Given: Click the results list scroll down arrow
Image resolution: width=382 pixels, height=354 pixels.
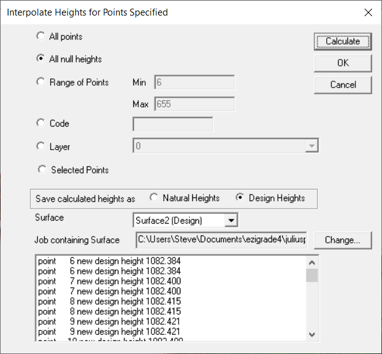Looking at the screenshot, I should pos(312,335).
